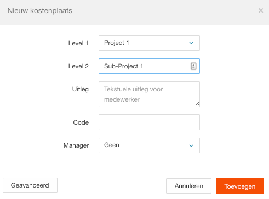Focus the empty Code input field

tap(149, 122)
